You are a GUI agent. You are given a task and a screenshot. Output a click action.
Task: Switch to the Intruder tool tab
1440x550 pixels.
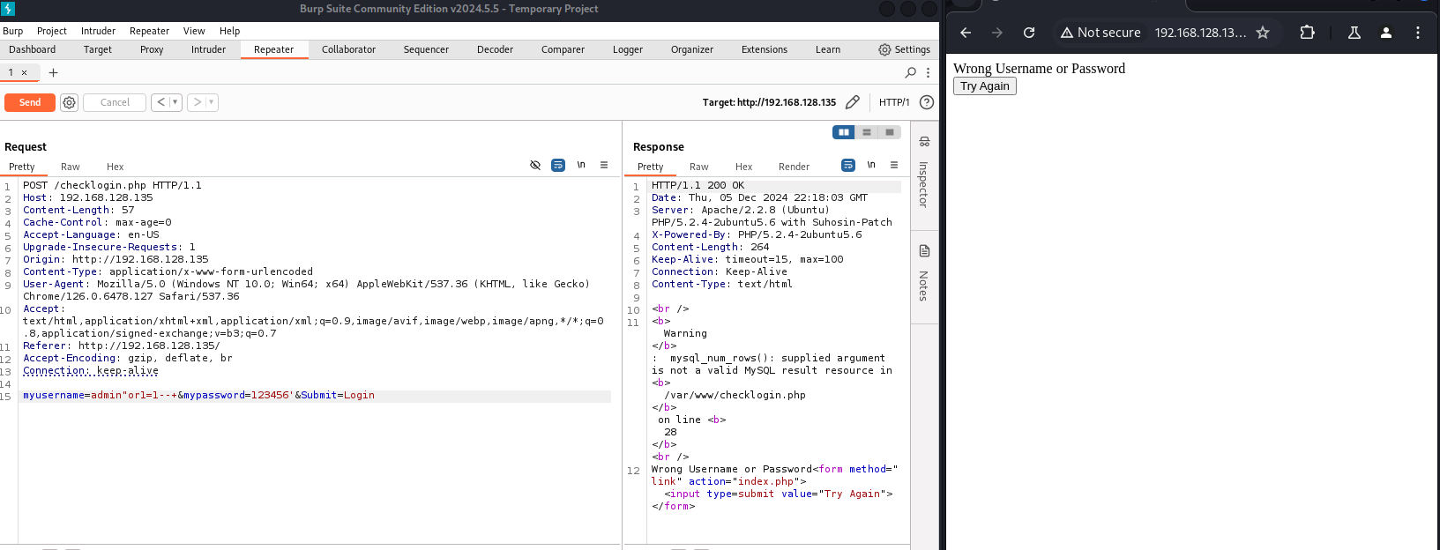coord(208,49)
